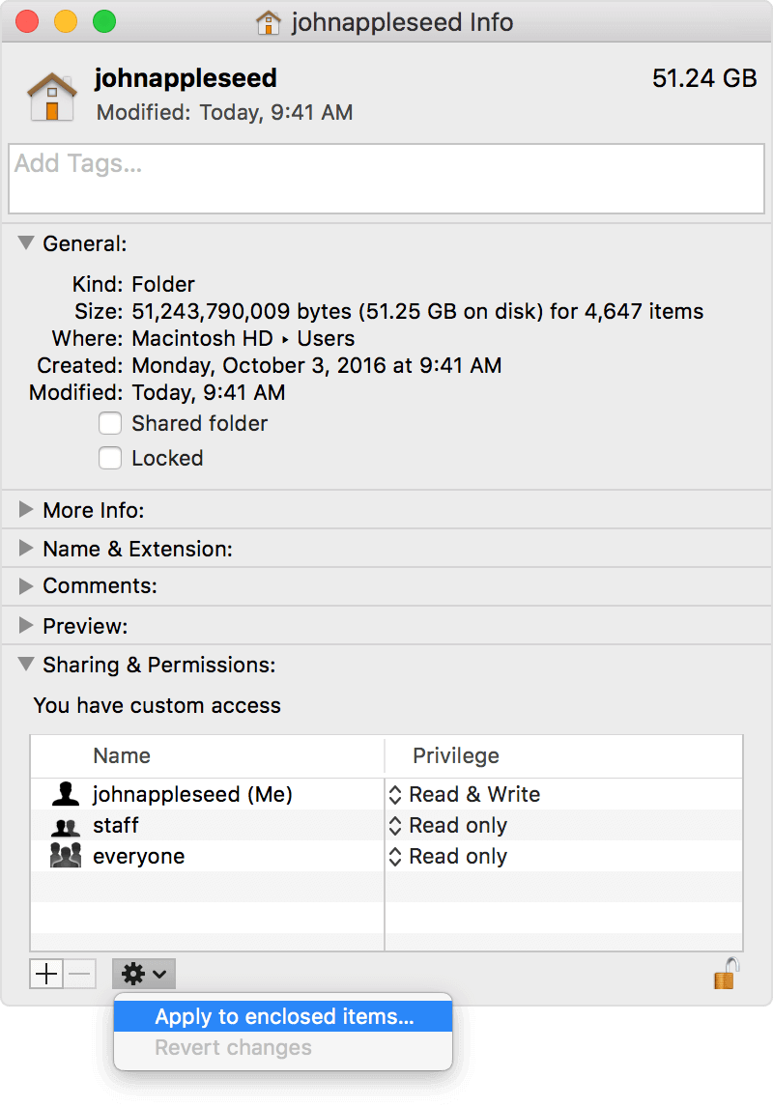Click the staff group icon
Screen dimensions: 773x1107
[62, 825]
